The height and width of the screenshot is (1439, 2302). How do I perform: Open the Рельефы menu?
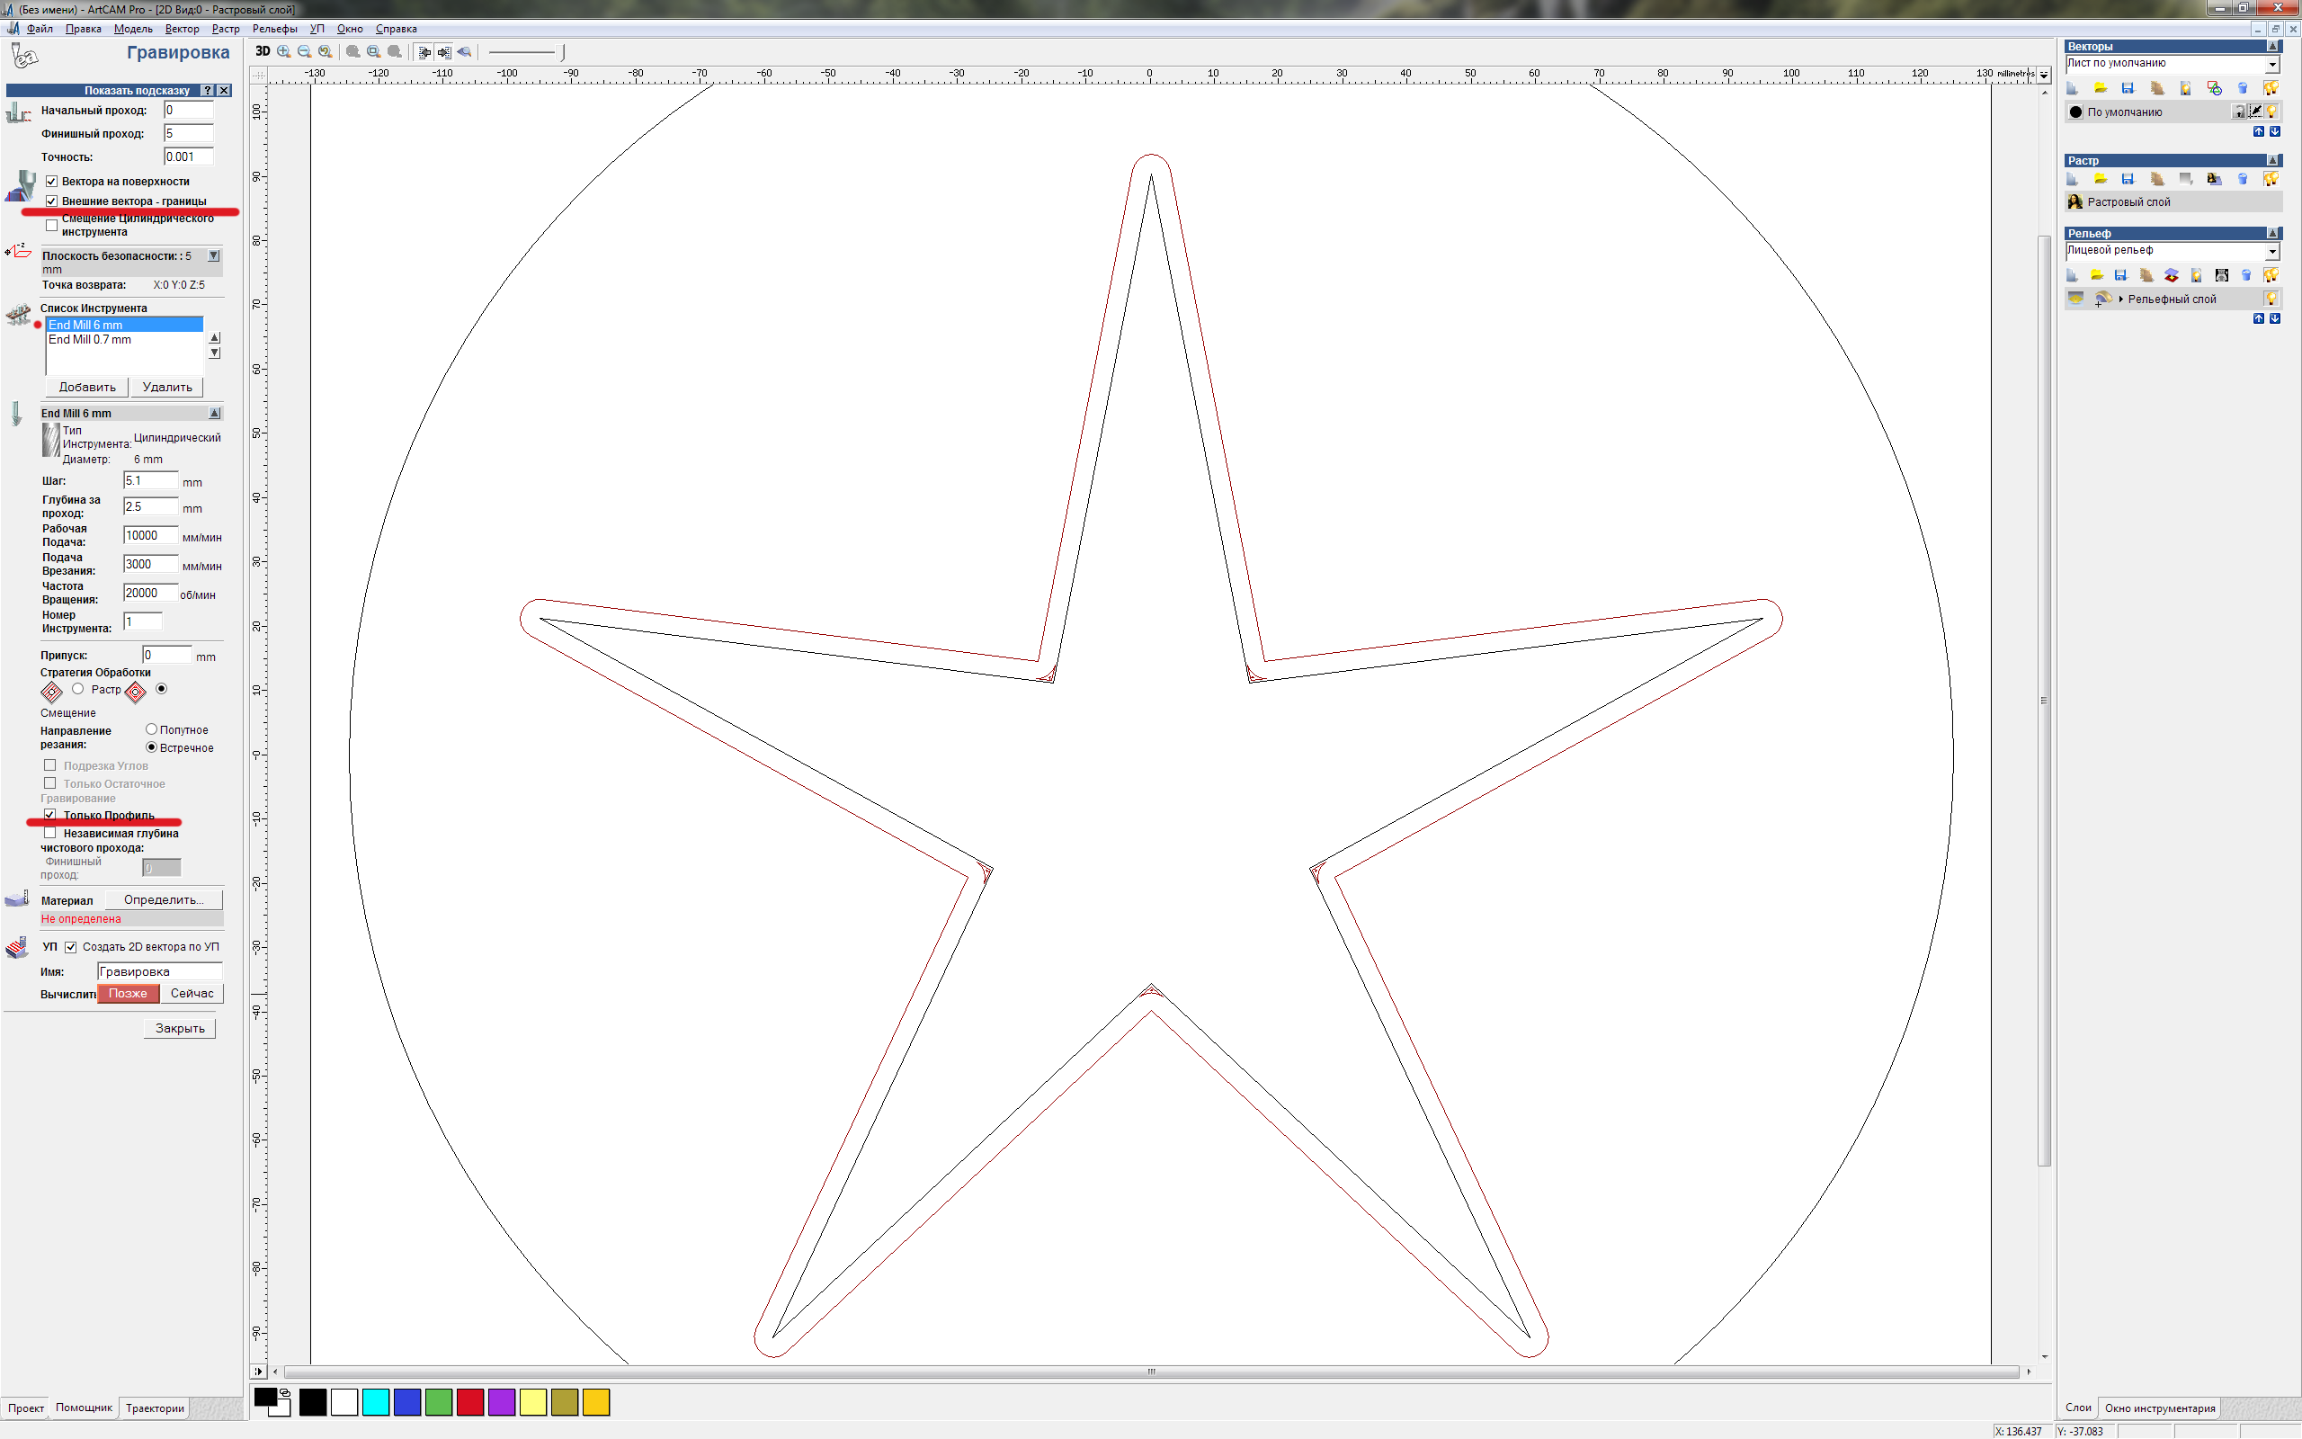pos(274,29)
